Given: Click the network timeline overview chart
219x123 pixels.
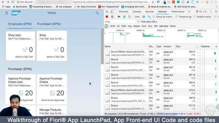Looking at the screenshot, I should click(161, 36).
